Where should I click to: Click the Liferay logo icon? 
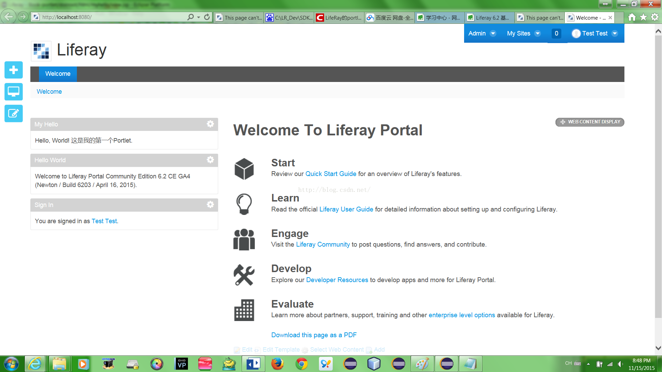[41, 51]
